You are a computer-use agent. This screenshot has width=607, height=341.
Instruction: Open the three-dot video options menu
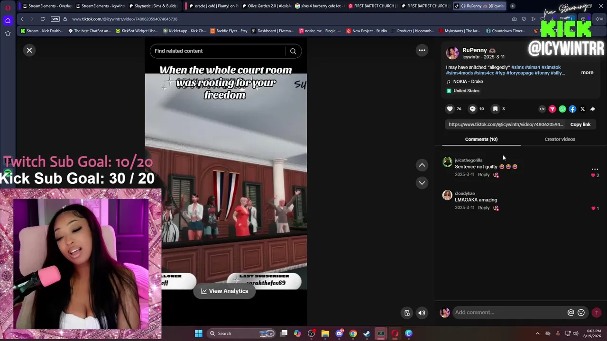[422, 50]
